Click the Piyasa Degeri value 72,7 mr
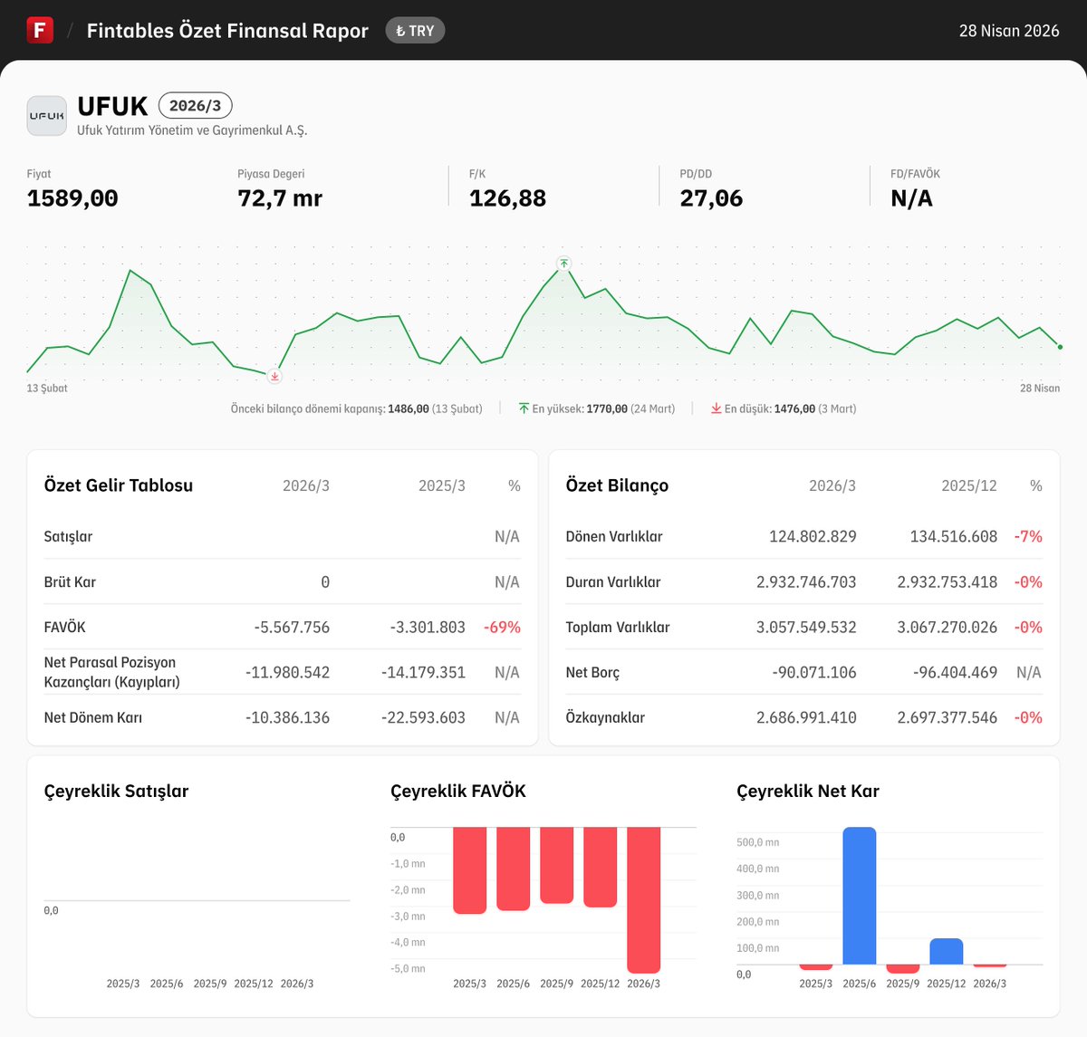The width and height of the screenshot is (1087, 1037). tap(280, 198)
